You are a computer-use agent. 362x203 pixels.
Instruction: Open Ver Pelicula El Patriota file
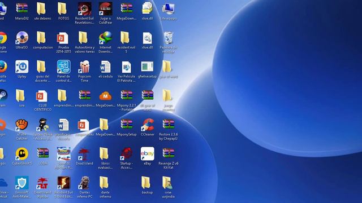click(126, 67)
